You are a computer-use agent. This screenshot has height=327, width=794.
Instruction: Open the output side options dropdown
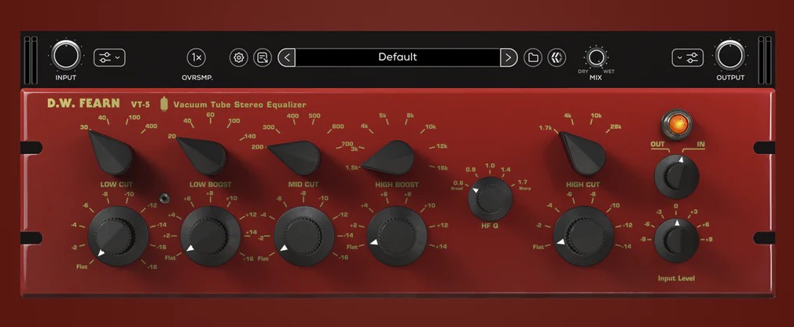[687, 57]
